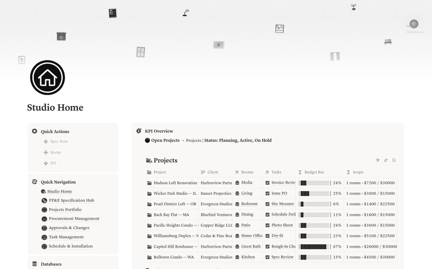Image resolution: width=432 pixels, height=269 pixels.
Task: Click the Procurement Management page icon
Action: tap(44, 219)
